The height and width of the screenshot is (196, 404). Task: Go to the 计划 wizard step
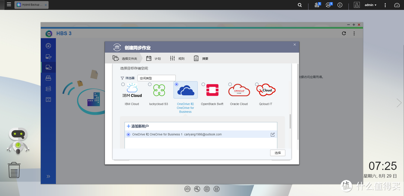[153, 58]
